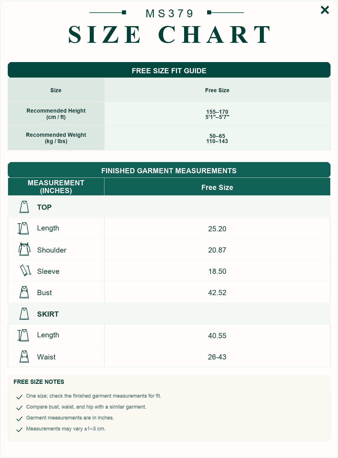Click the bust value 42.52
The image size is (338, 458).
tap(217, 292)
